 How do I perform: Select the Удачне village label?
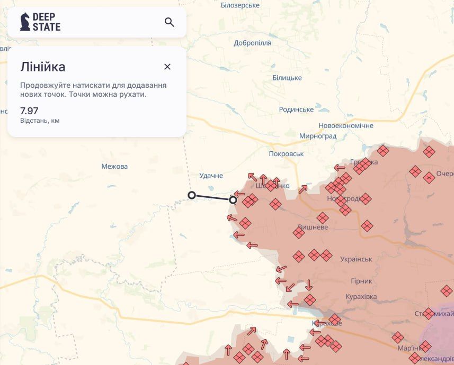(211, 176)
